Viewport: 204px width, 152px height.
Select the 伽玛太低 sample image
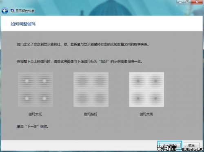[35, 89]
